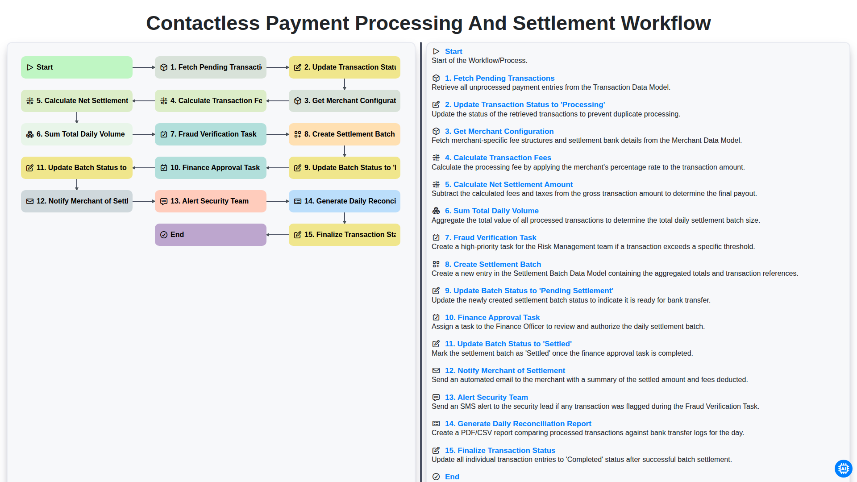
Task: Click the SMS icon beside '13. Alert Security Team' in list
Action: (x=436, y=397)
